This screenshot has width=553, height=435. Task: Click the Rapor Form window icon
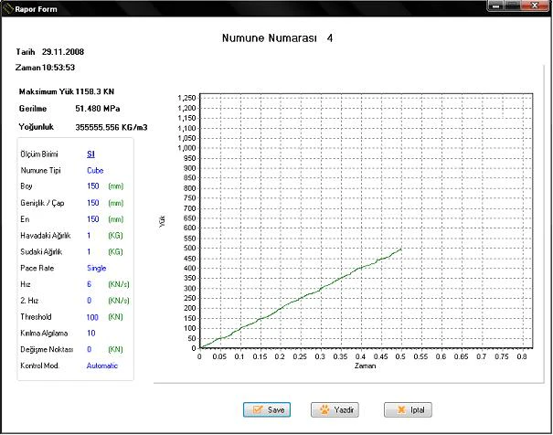(x=8, y=6)
